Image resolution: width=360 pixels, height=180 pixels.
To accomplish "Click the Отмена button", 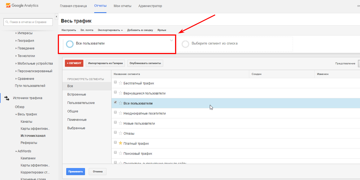I will (97, 172).
